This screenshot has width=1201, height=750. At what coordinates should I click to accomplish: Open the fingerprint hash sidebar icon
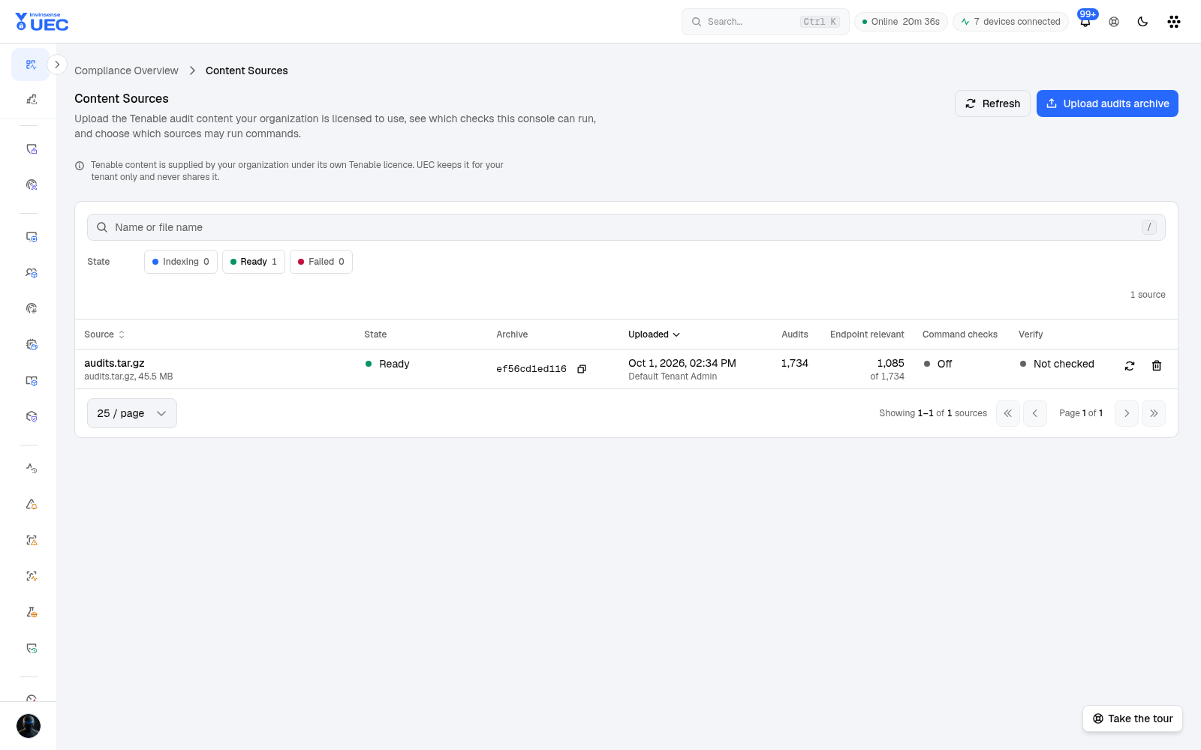(x=31, y=308)
